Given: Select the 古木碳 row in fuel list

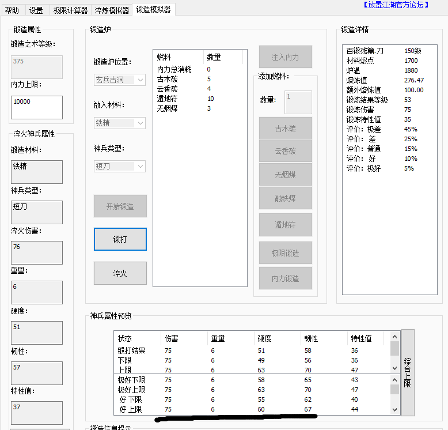Looking at the screenshot, I should (200, 79).
